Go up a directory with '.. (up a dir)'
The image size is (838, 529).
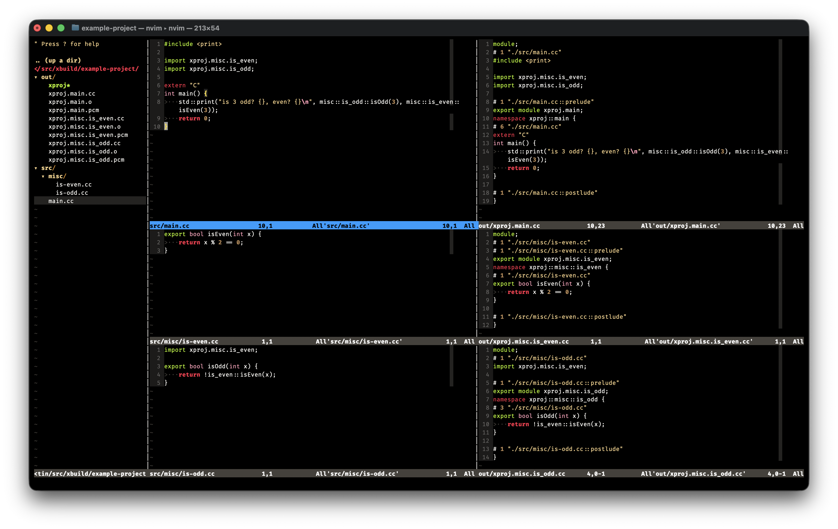pyautogui.click(x=58, y=61)
